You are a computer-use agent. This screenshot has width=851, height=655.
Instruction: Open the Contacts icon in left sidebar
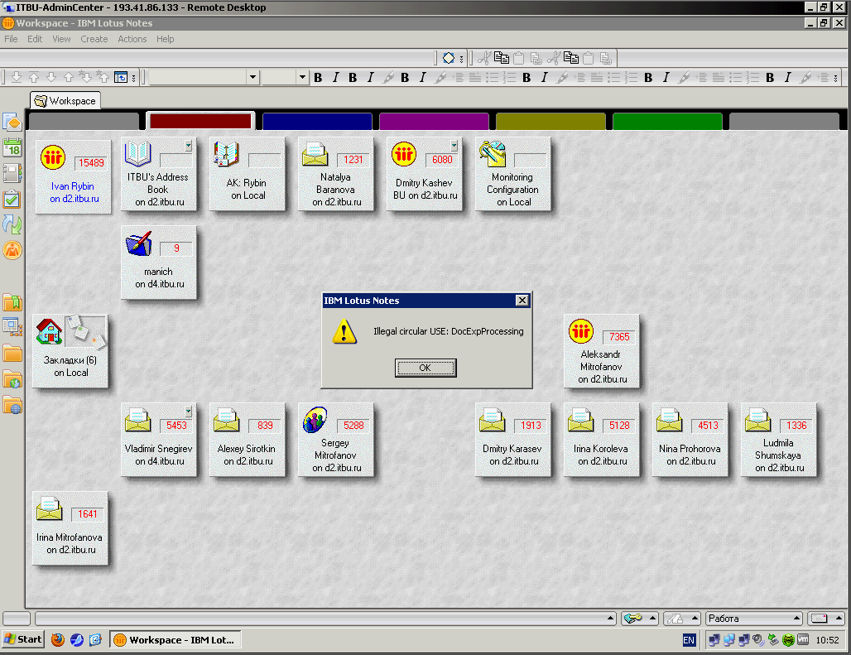pos(12,173)
